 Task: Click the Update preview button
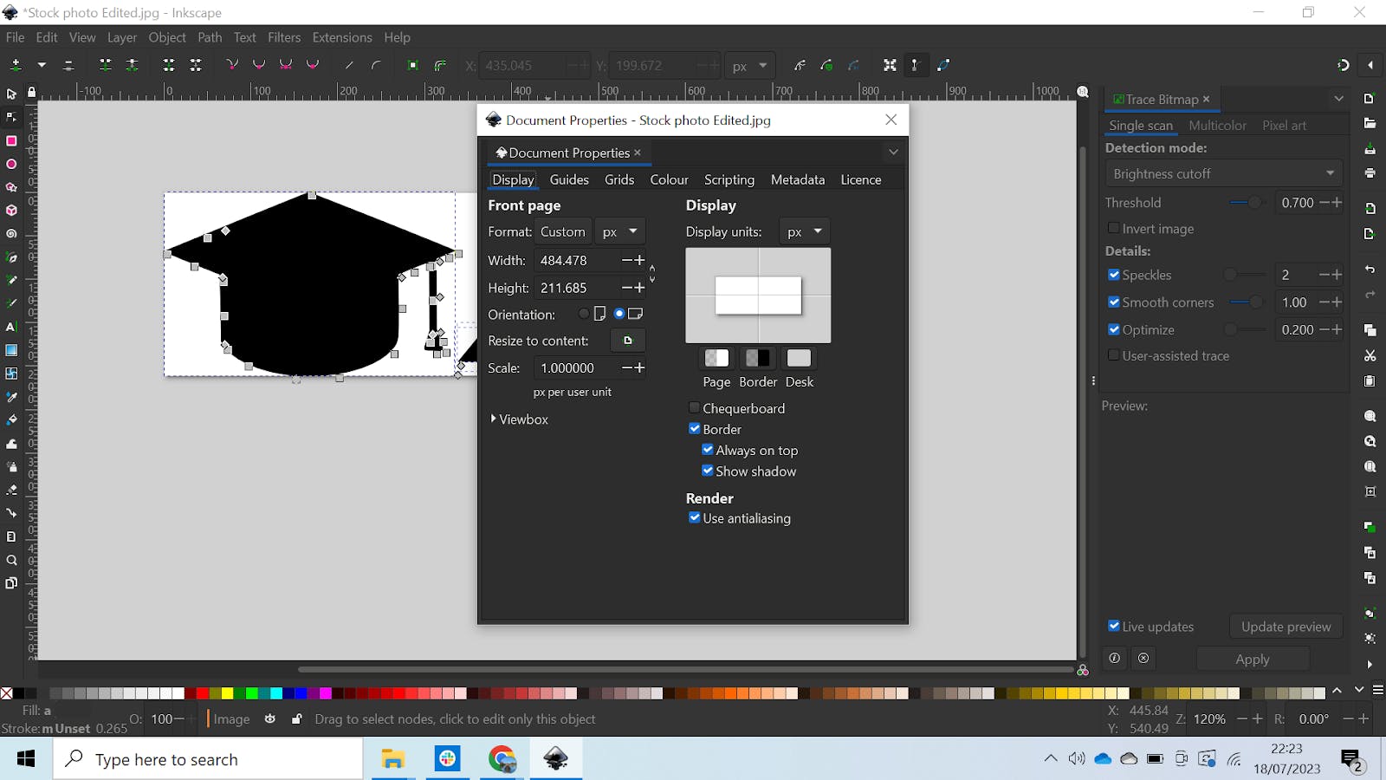(1286, 626)
